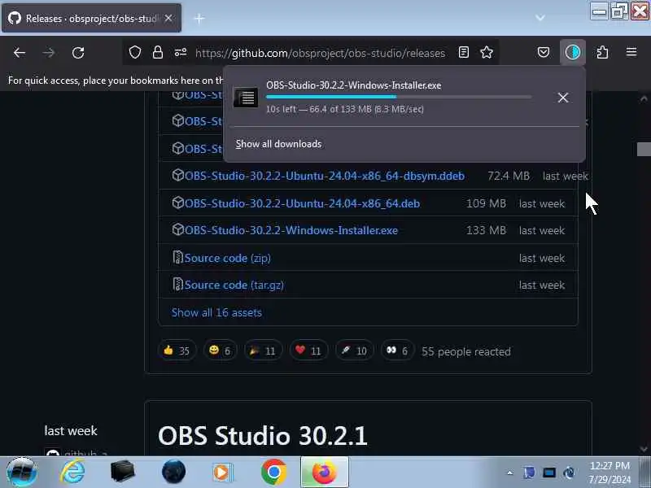Click the downloads progress icon in toolbar
Image resolution: width=651 pixels, height=488 pixels.
[x=573, y=52]
